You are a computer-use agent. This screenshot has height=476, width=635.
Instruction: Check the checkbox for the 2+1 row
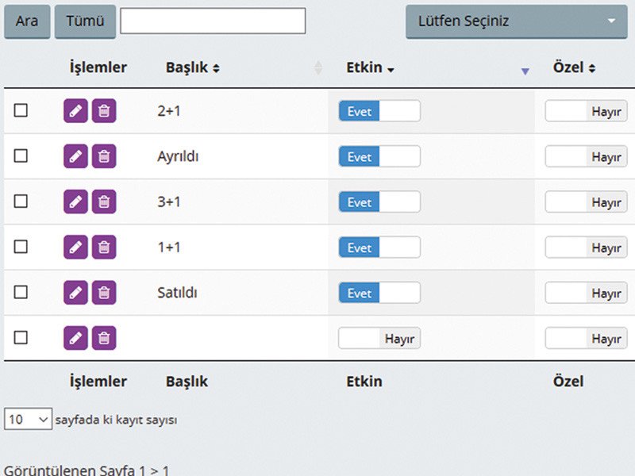pyautogui.click(x=21, y=110)
